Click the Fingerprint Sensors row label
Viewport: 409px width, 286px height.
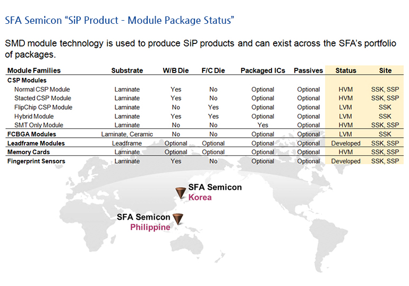[x=36, y=162]
